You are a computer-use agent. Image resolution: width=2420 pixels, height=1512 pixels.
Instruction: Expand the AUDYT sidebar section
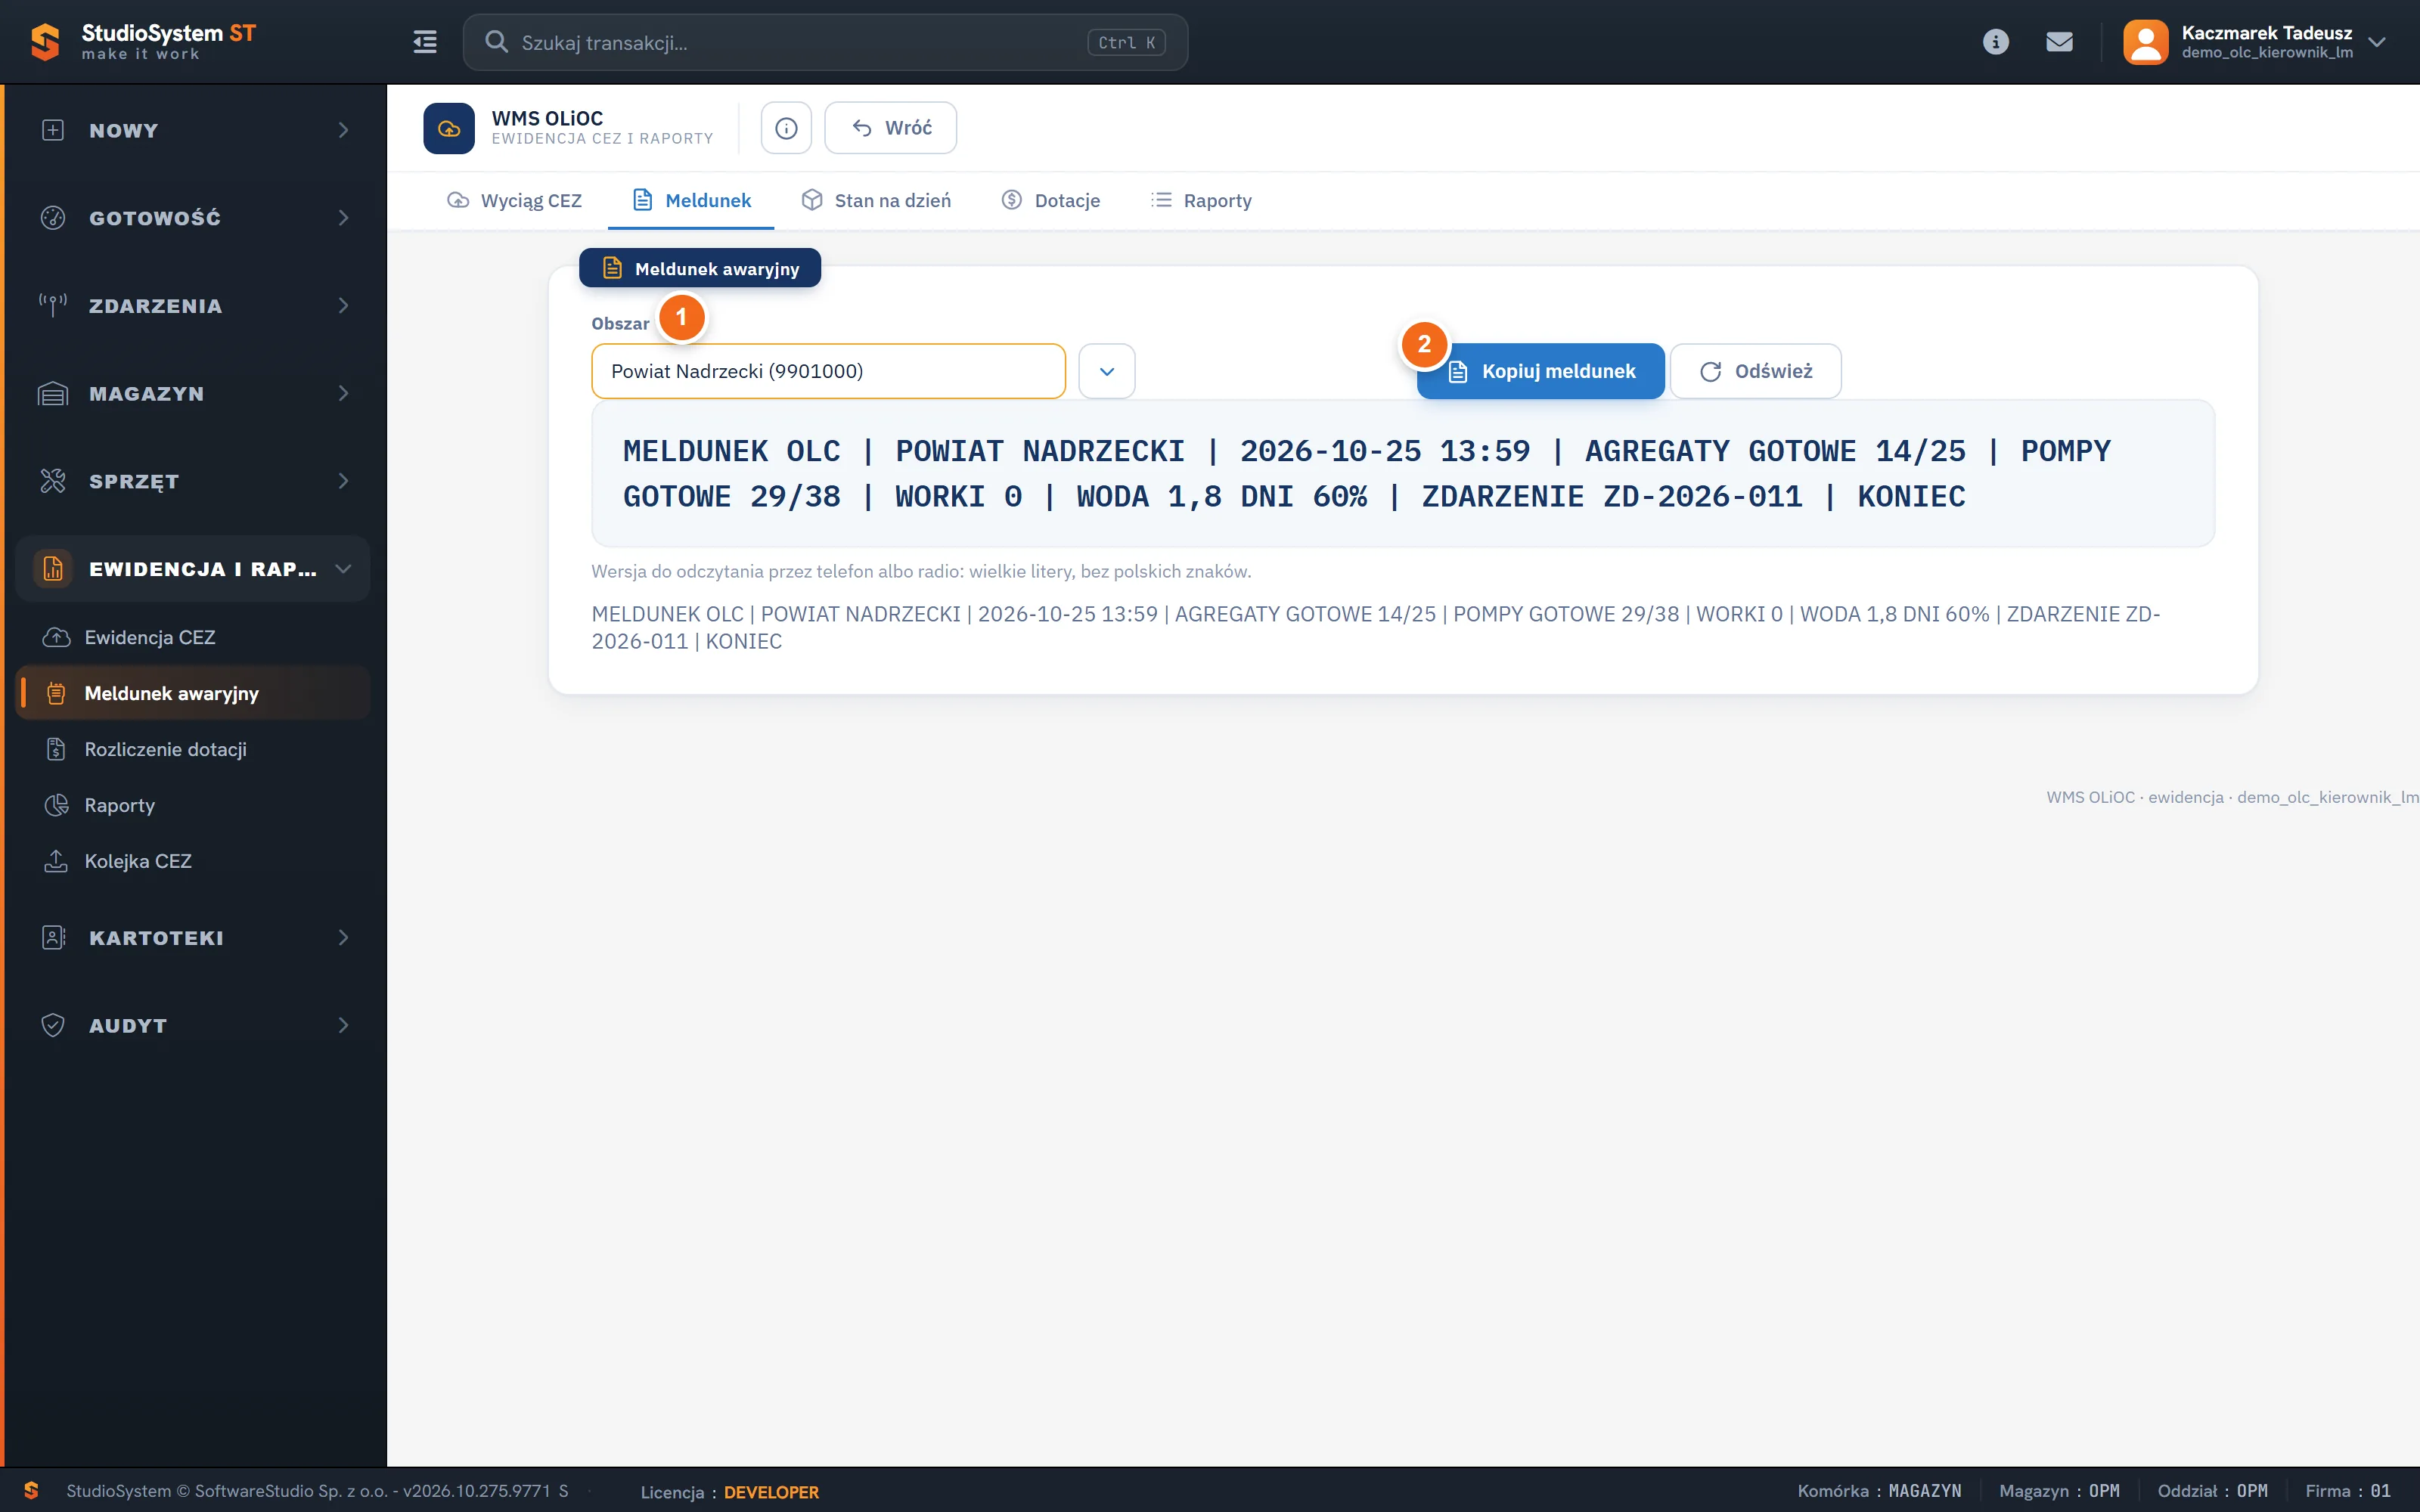point(193,1025)
